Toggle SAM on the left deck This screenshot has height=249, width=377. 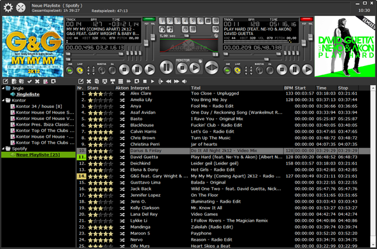[69, 71]
